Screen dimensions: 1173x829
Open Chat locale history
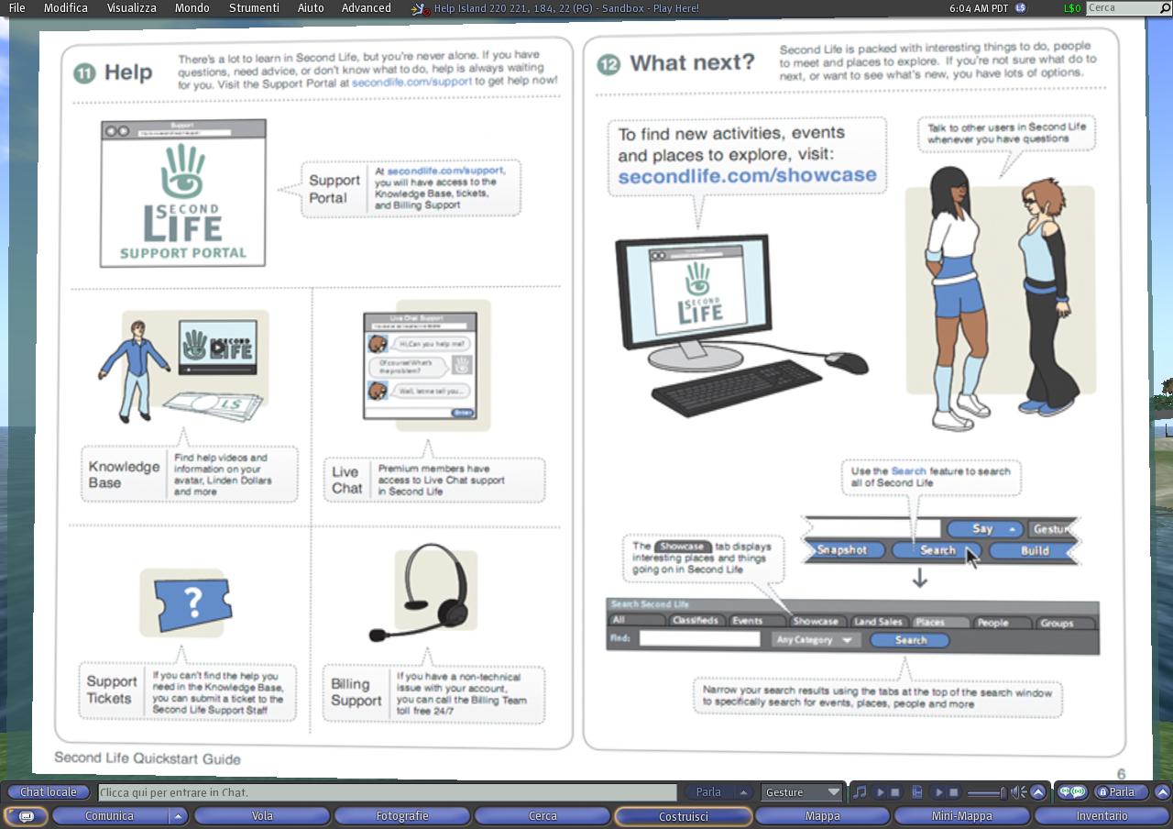pyautogui.click(x=49, y=792)
